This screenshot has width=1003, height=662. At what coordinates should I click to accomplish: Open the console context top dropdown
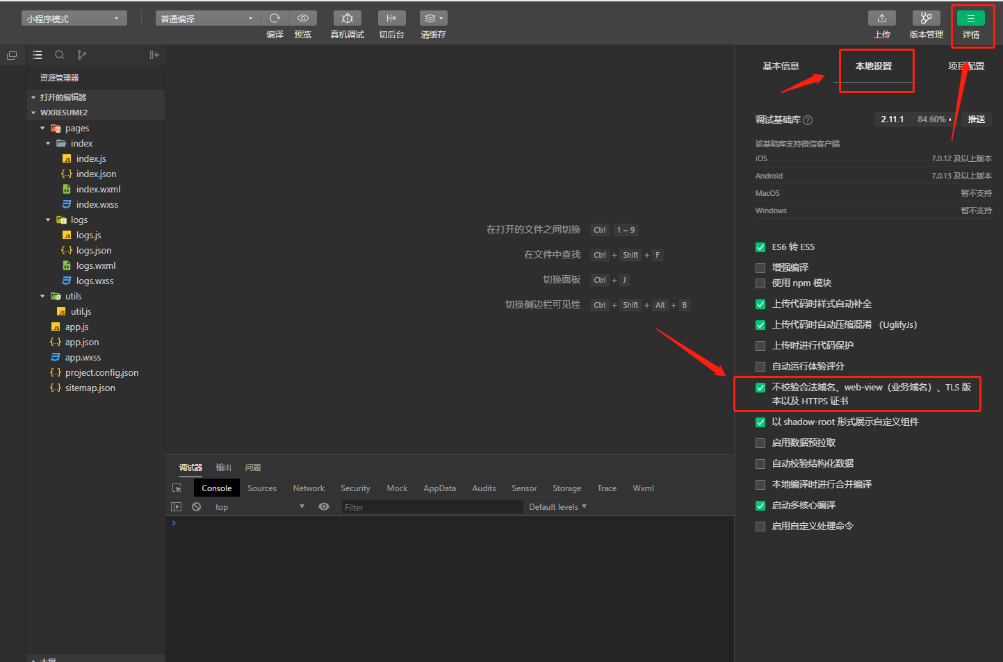click(x=259, y=507)
